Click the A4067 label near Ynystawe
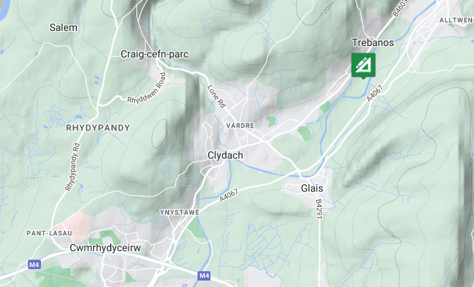Viewport: 474px width, 287px height. pyautogui.click(x=229, y=195)
